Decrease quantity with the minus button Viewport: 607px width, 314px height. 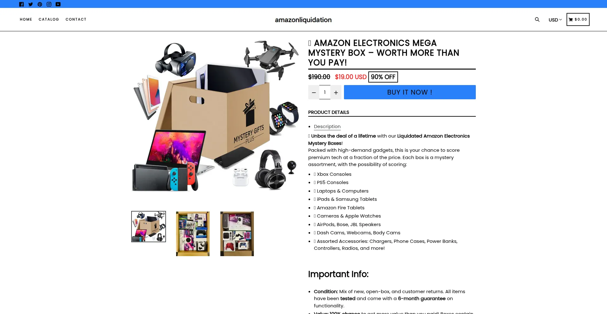[314, 92]
